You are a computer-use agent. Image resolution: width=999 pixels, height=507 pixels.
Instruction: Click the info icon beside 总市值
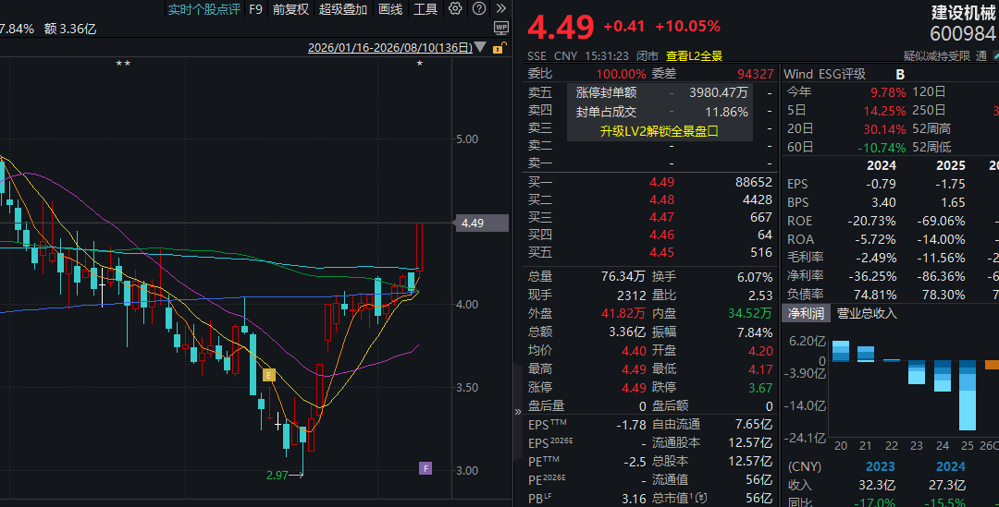tap(701, 498)
